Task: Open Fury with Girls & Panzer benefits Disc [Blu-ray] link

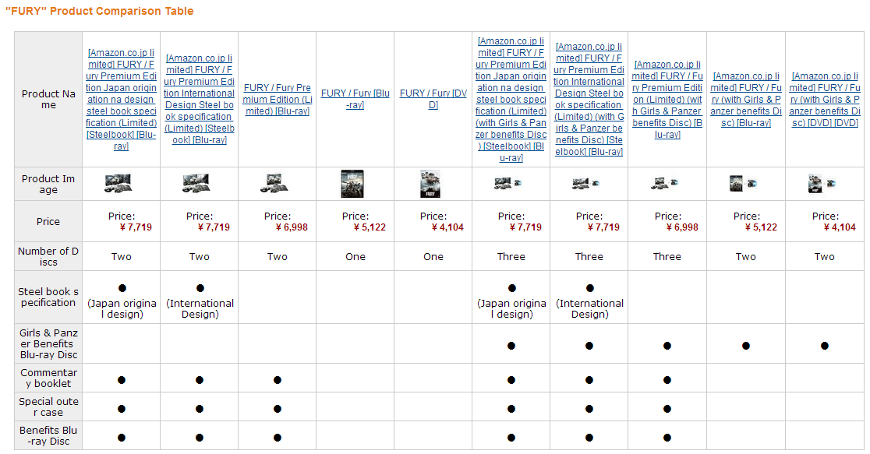Action: tap(746, 99)
